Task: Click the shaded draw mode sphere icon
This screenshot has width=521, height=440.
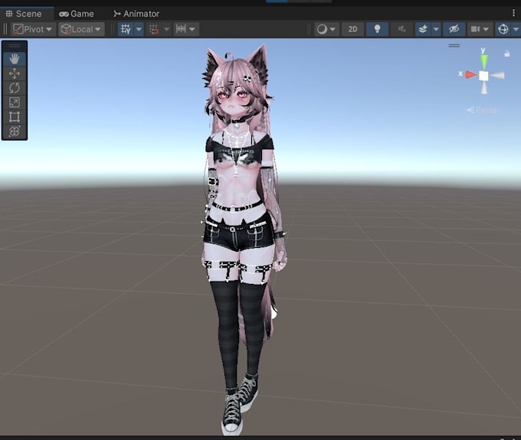Action: coord(322,29)
